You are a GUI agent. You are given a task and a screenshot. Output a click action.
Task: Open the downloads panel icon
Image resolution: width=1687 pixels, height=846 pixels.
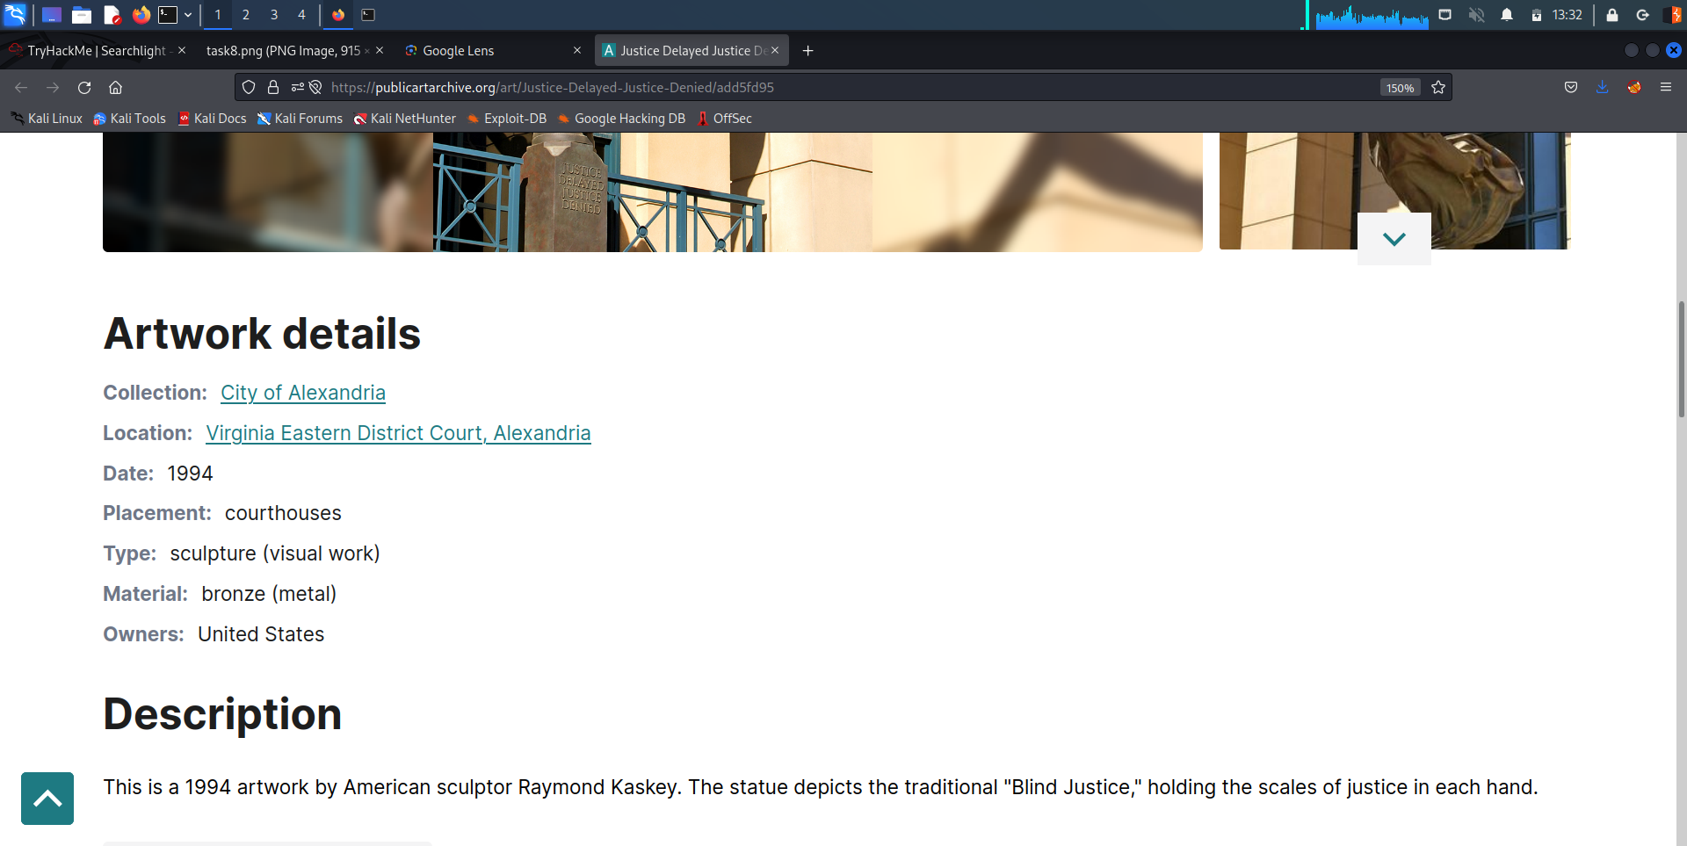click(1602, 88)
